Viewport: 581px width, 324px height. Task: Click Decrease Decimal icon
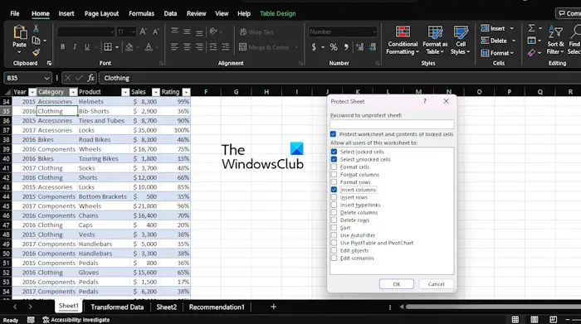(x=373, y=47)
